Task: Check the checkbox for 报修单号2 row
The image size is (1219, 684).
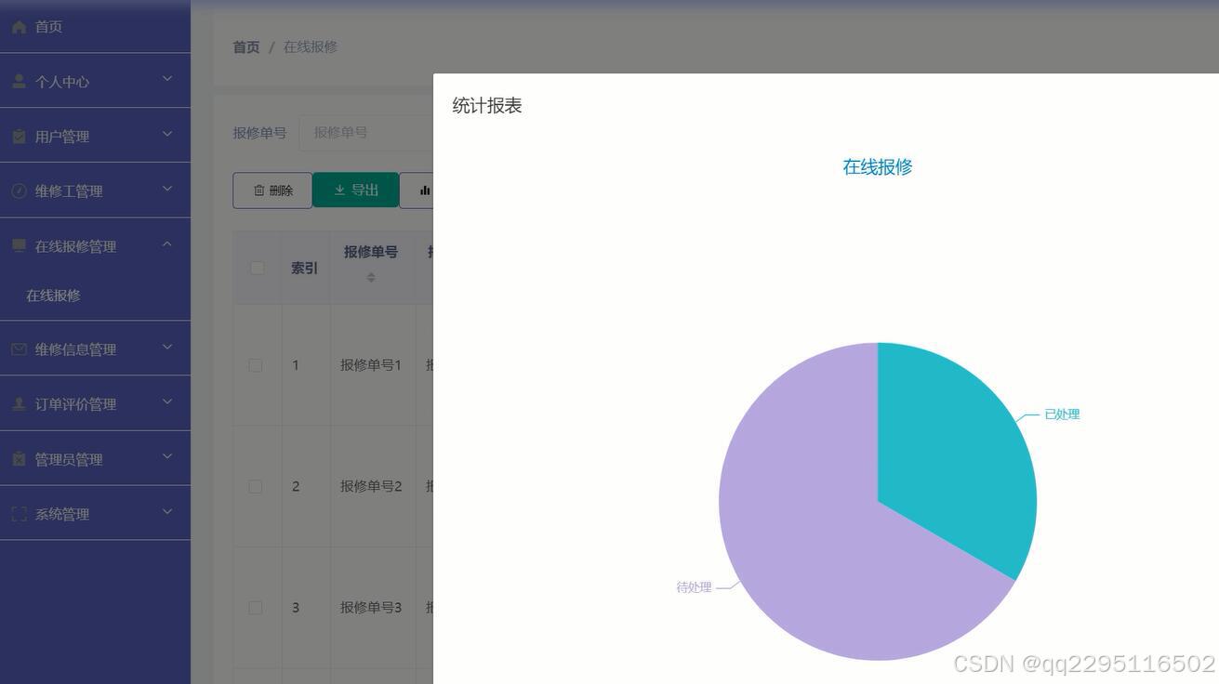Action: coord(256,486)
